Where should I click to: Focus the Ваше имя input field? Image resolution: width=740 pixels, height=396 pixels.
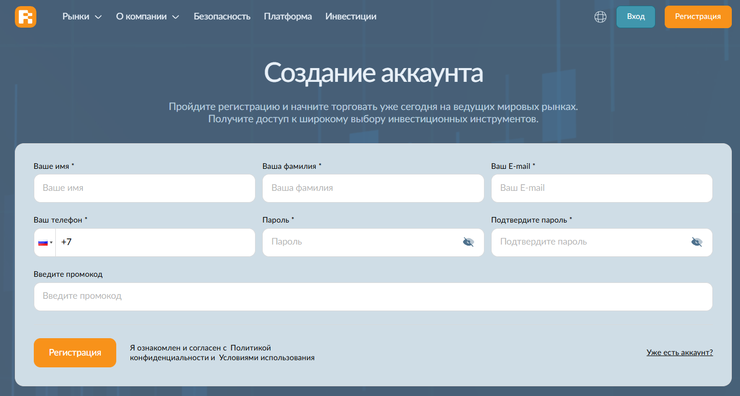[144, 188]
